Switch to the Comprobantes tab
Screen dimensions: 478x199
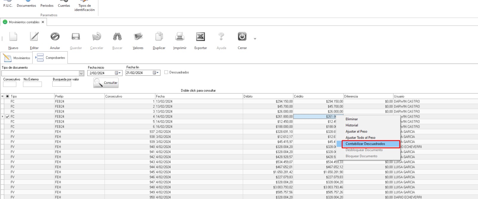coord(51,58)
